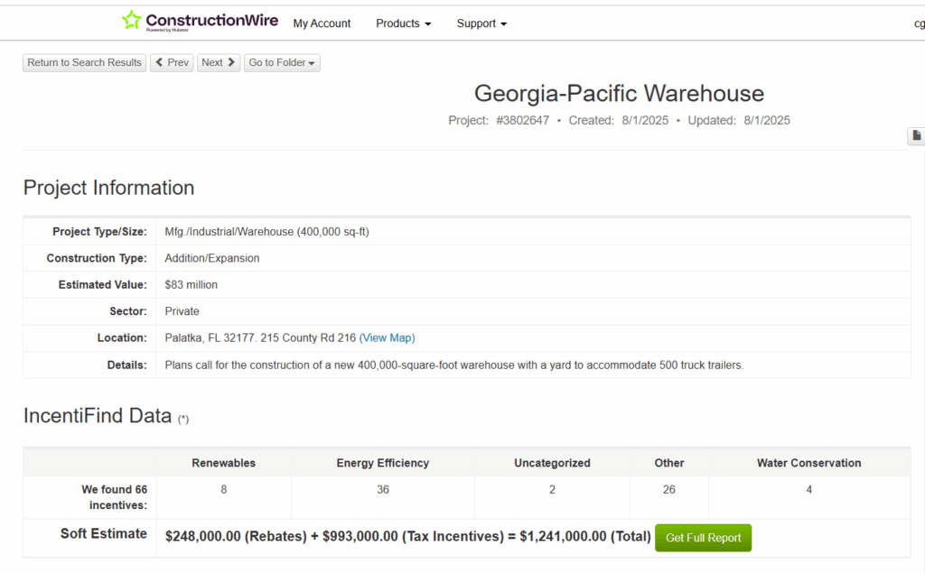Click the Soft Estimate total amount text
Viewport: 925px width, 573px height.
[585, 536]
